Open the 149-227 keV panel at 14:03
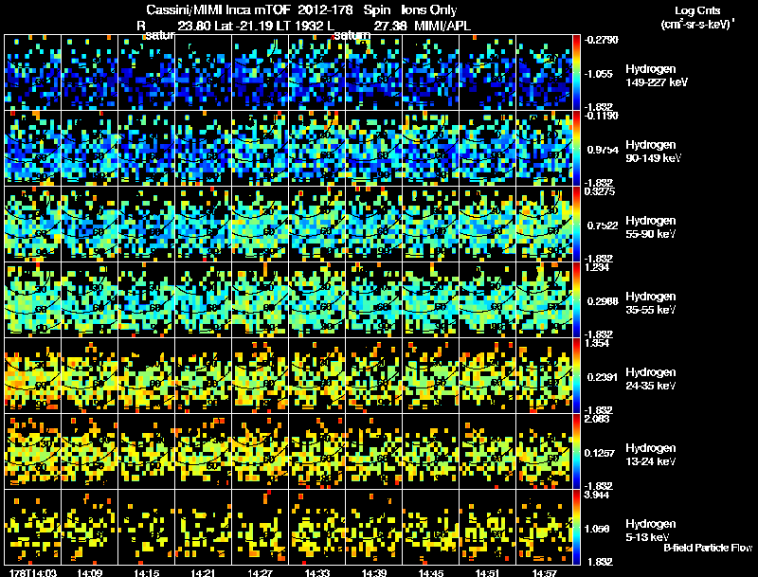The image size is (758, 577). tap(33, 73)
